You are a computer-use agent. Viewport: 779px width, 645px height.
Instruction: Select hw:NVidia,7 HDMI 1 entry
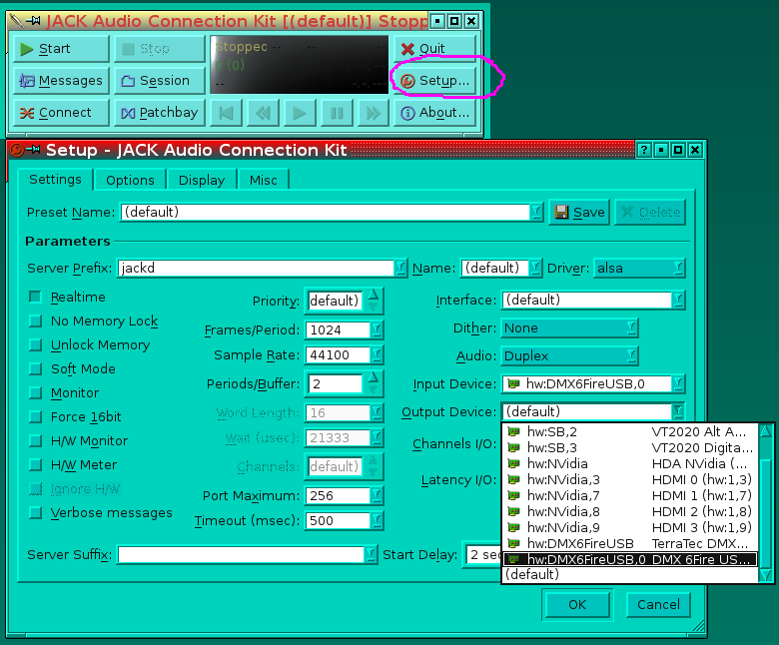pyautogui.click(x=630, y=495)
